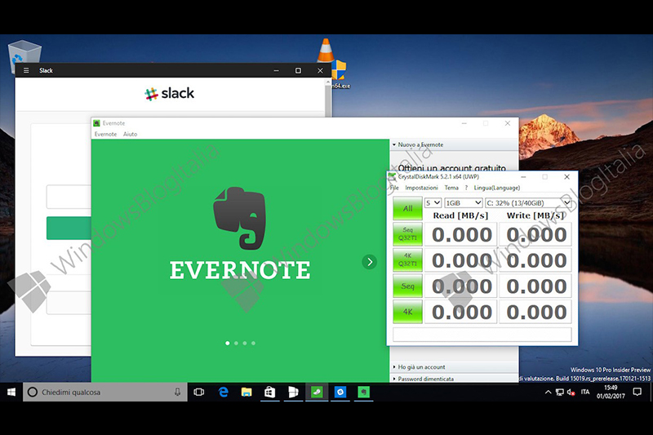Click the Cortana microphone icon
The width and height of the screenshot is (653, 435).
click(x=177, y=393)
